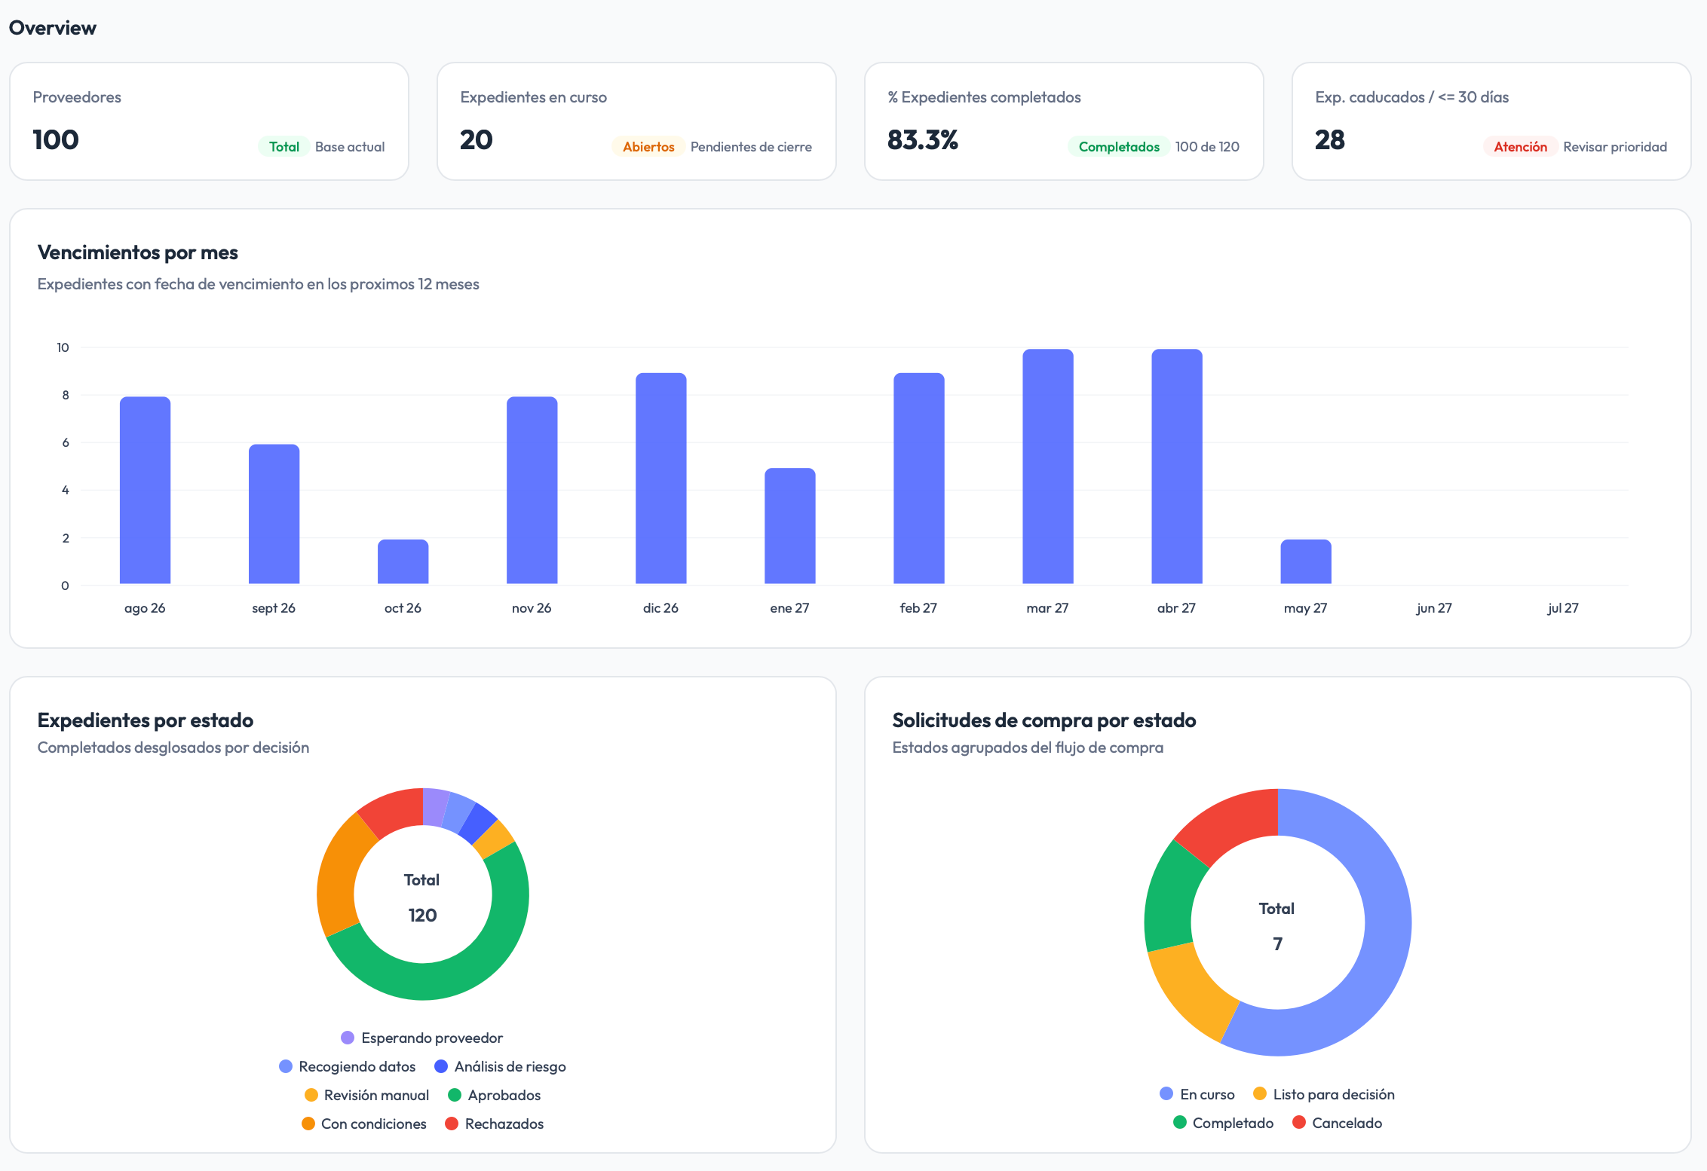Click the jun 27 axis label
The height and width of the screenshot is (1171, 1707).
1434,608
